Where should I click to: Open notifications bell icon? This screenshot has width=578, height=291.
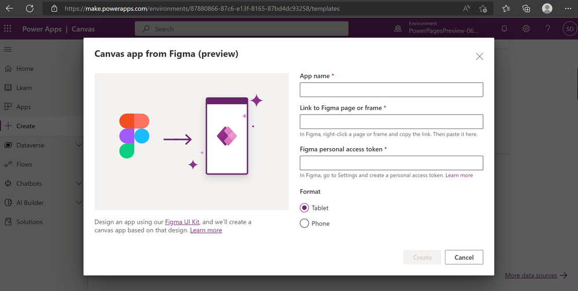coord(505,29)
